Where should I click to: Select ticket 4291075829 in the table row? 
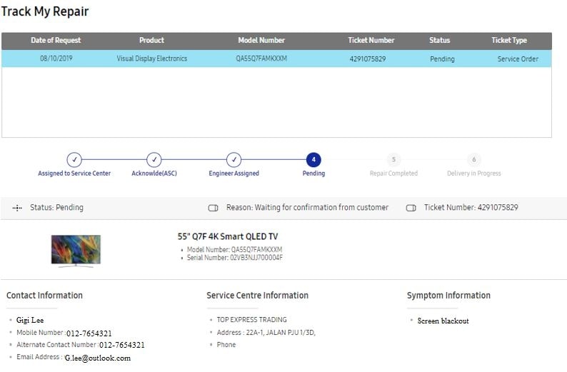pos(368,59)
